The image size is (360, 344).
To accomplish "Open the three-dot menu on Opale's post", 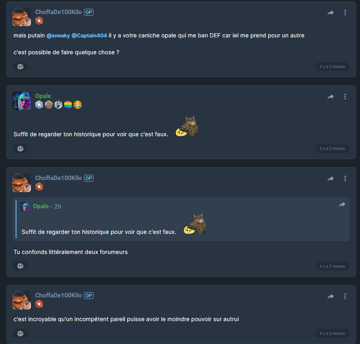I will [x=345, y=97].
